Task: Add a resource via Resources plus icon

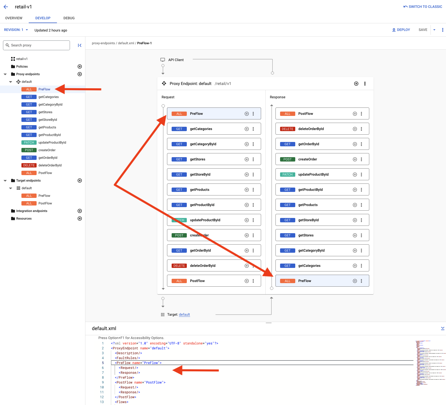Action: click(x=80, y=219)
